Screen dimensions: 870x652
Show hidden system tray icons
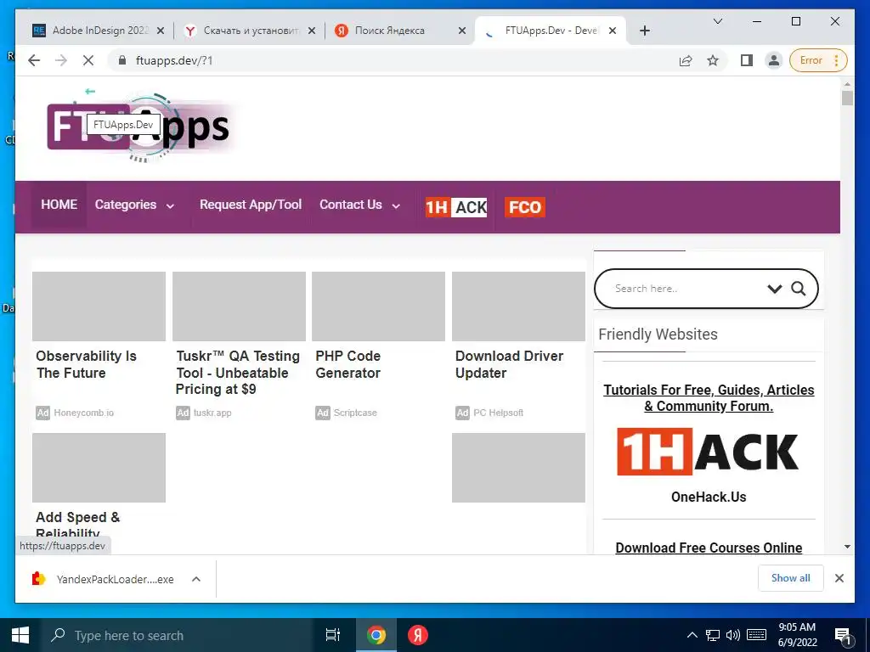pos(692,635)
